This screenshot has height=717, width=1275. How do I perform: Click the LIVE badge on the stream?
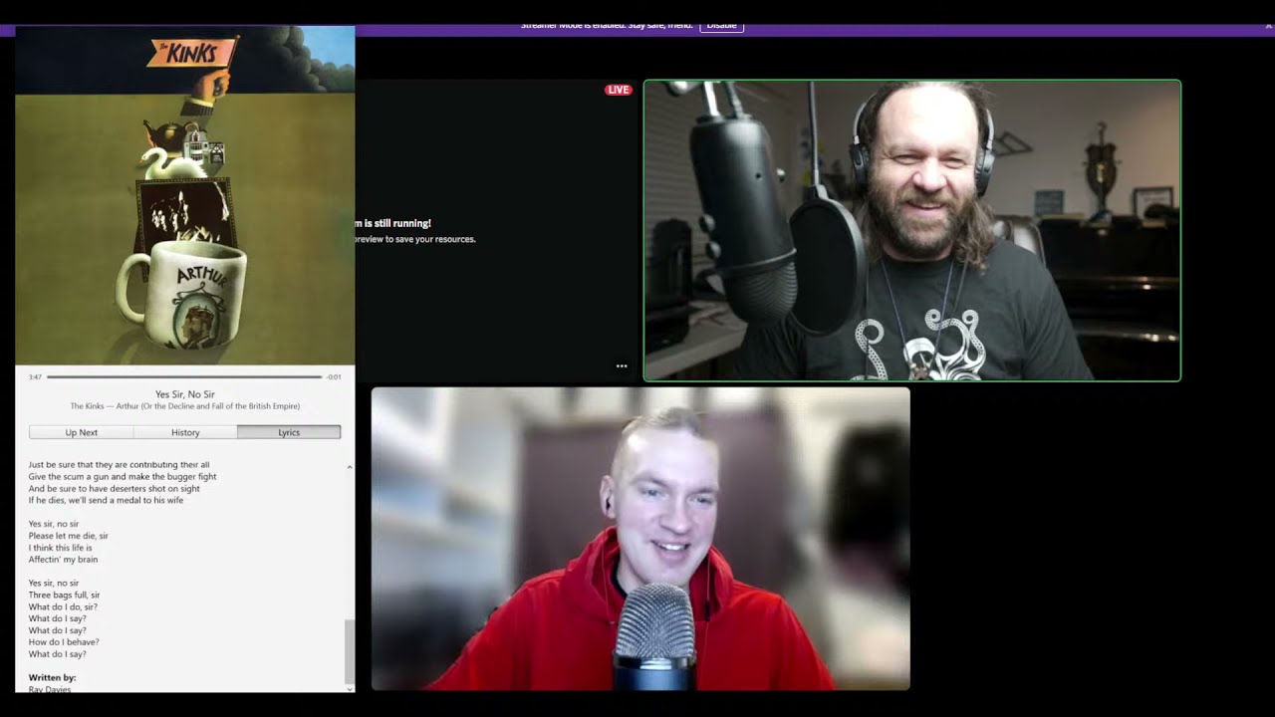619,90
